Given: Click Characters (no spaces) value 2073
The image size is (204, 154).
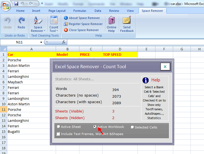Looking at the screenshot, I should 117,97.
